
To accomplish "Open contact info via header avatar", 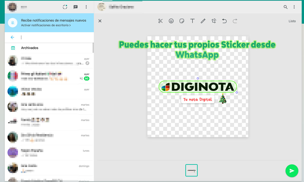I will pyautogui.click(x=102, y=7).
